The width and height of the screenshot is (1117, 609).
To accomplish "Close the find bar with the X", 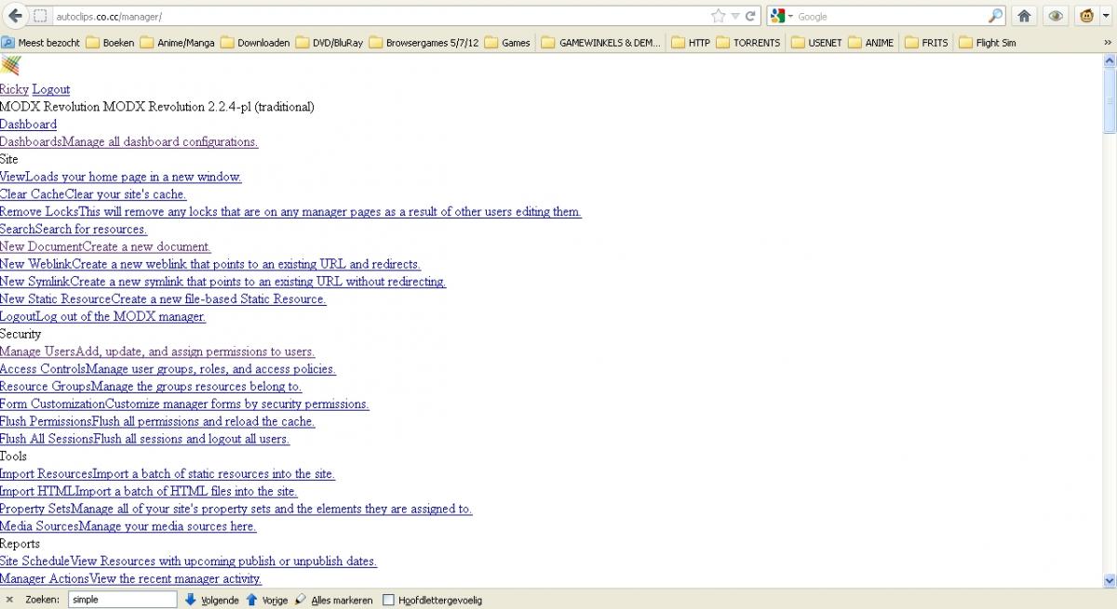I will pyautogui.click(x=8, y=601).
